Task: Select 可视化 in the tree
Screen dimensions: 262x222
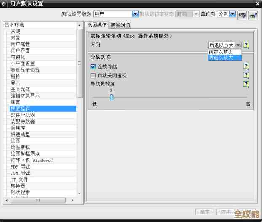Action: [x=18, y=57]
